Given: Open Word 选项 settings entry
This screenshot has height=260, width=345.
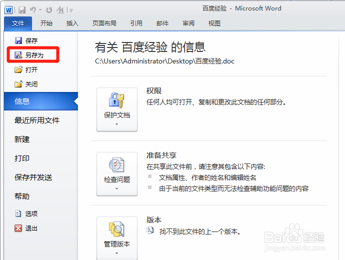Looking at the screenshot, I should coord(31,213).
